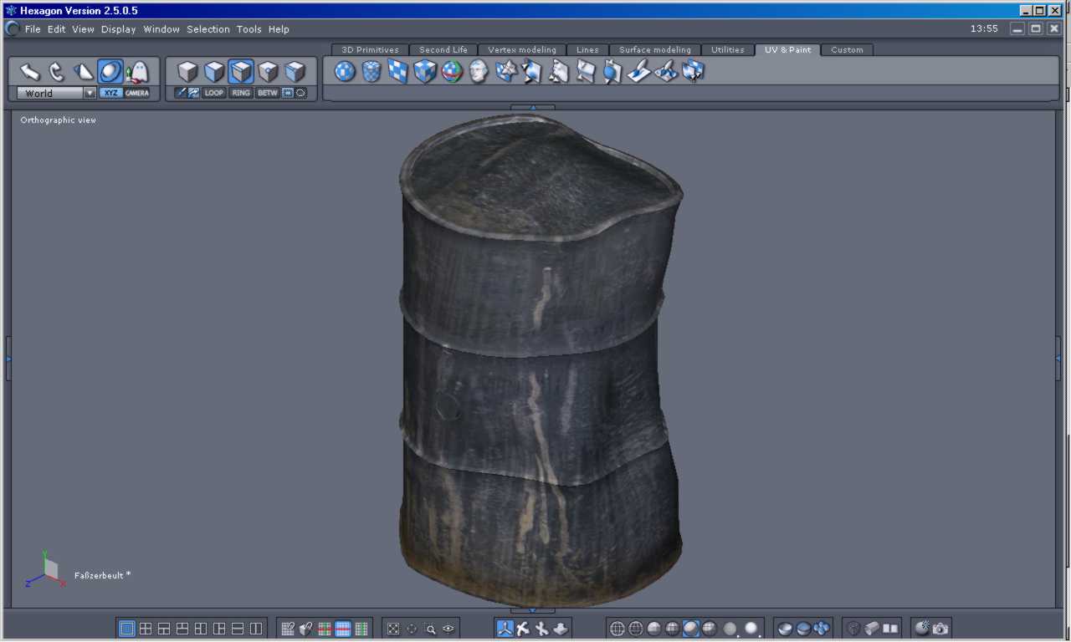This screenshot has height=642, width=1071.
Task: Select the sphere UV projection icon
Action: click(345, 72)
